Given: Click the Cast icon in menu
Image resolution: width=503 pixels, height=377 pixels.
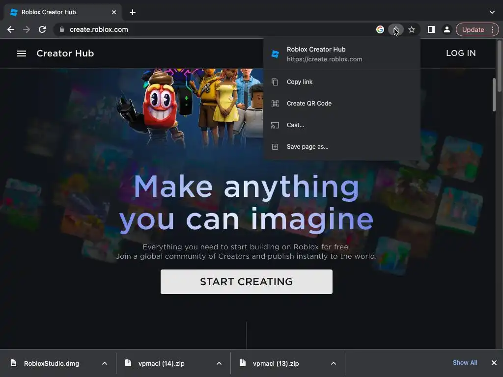Looking at the screenshot, I should [275, 125].
